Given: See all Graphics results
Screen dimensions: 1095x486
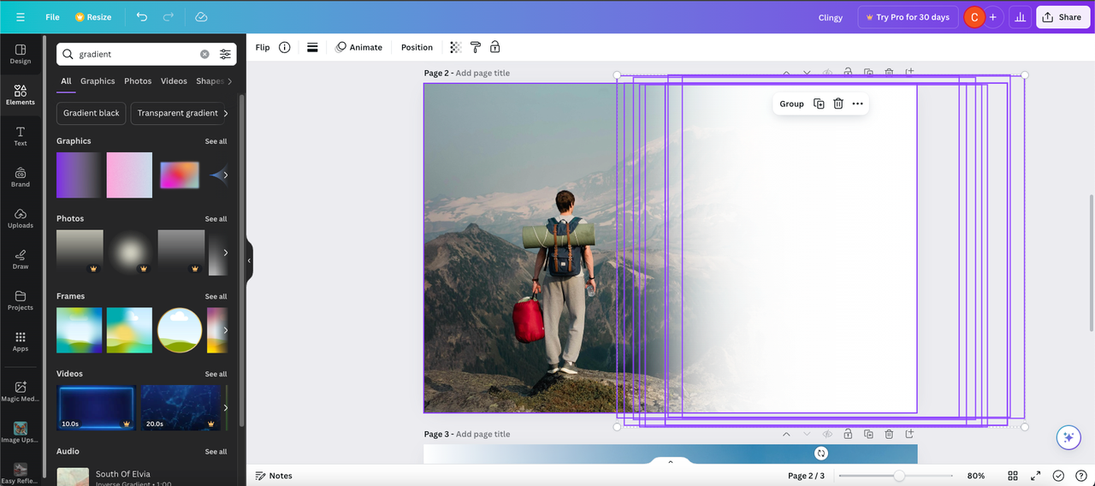Looking at the screenshot, I should [x=216, y=141].
